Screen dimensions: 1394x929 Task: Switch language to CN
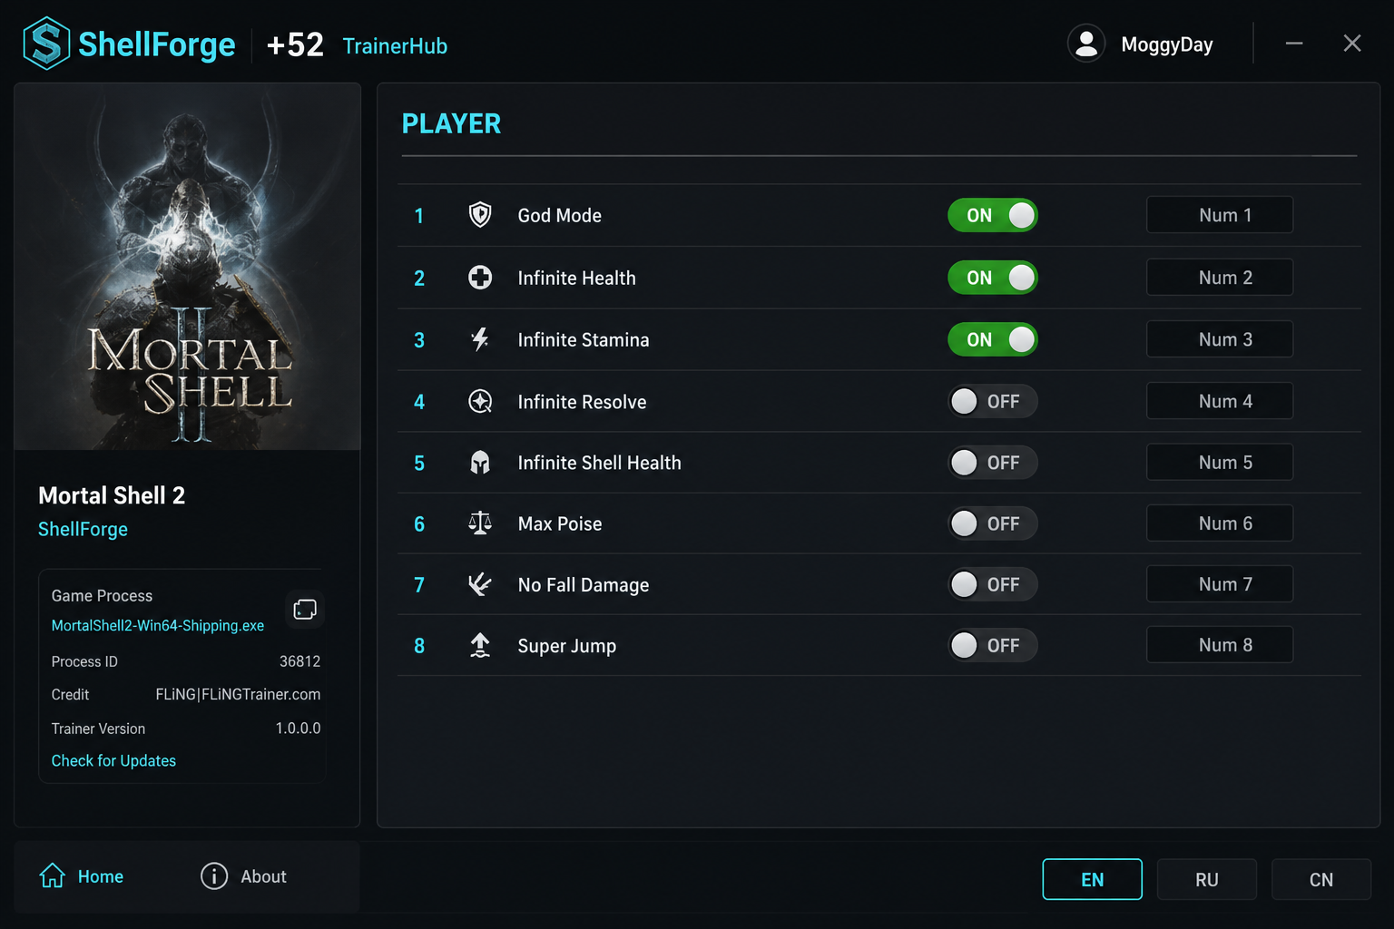(1321, 879)
